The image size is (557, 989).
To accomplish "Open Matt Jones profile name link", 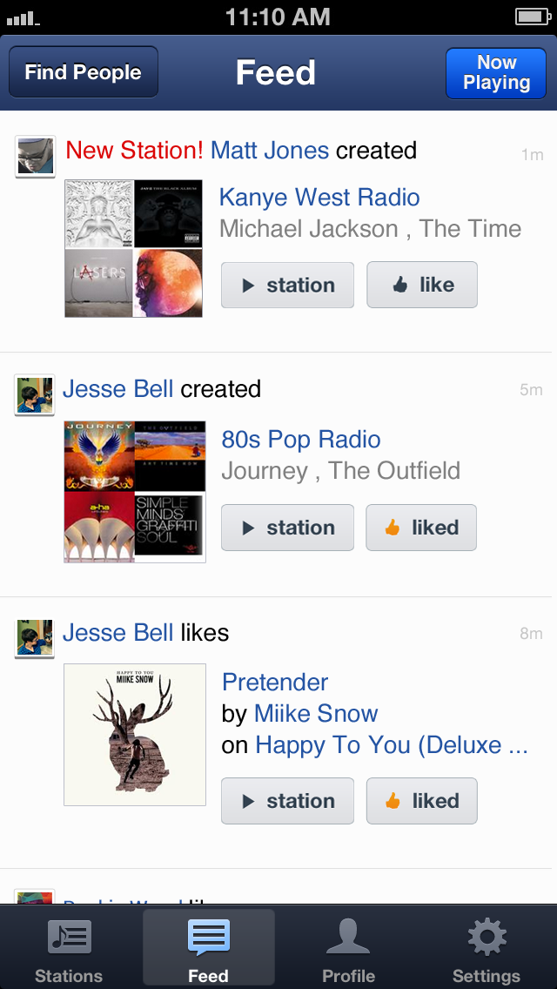I will pos(270,151).
